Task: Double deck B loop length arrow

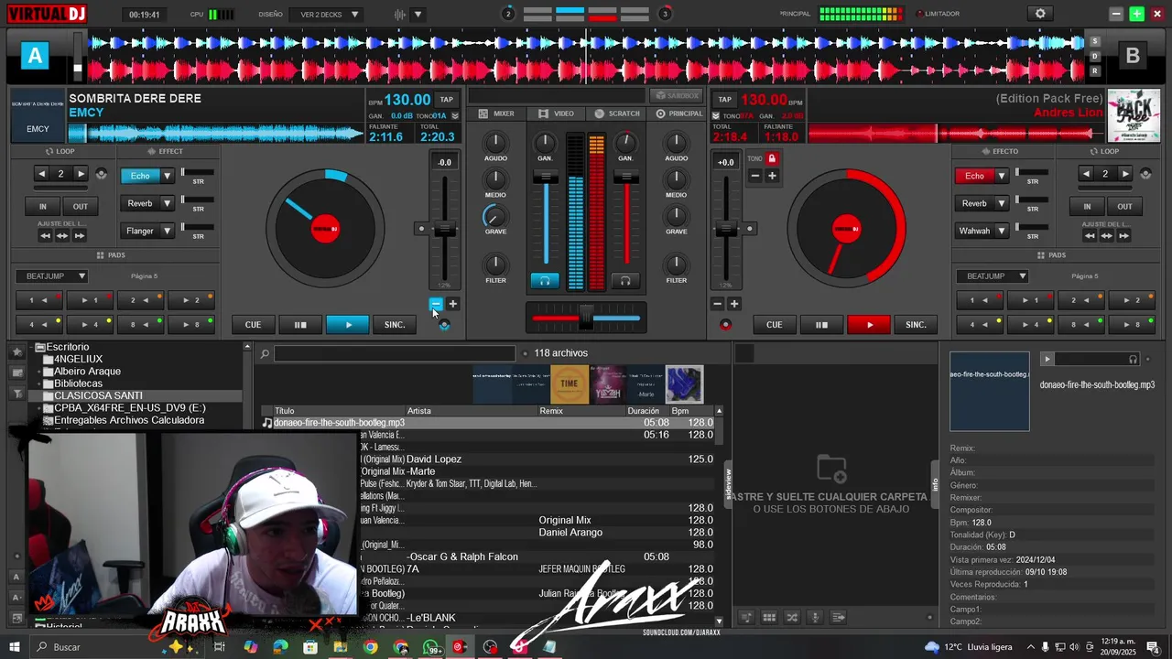Action: [1125, 174]
